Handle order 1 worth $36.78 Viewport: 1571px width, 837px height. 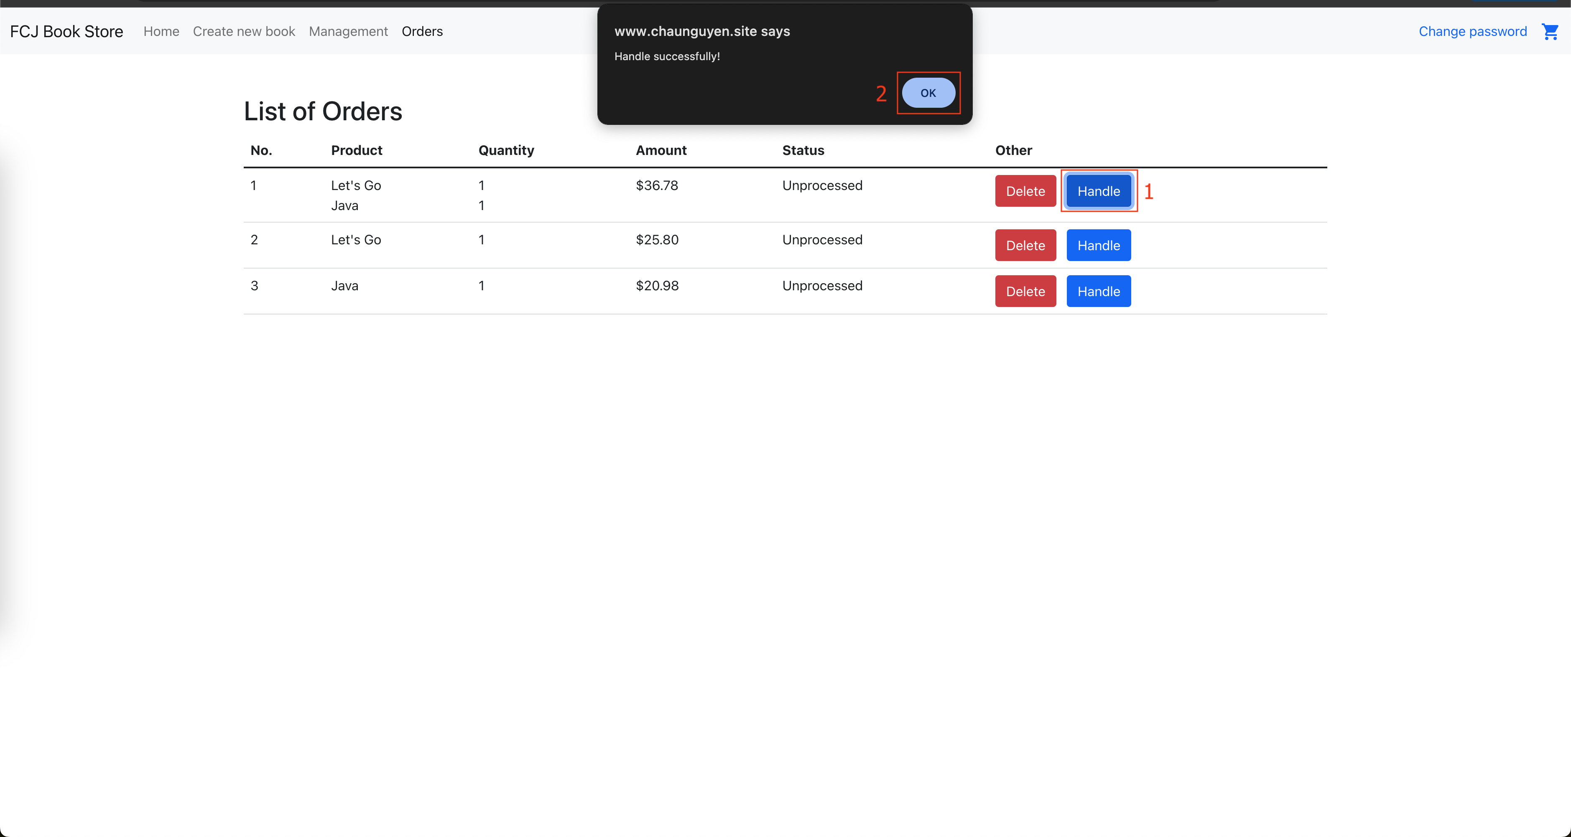coord(1098,191)
